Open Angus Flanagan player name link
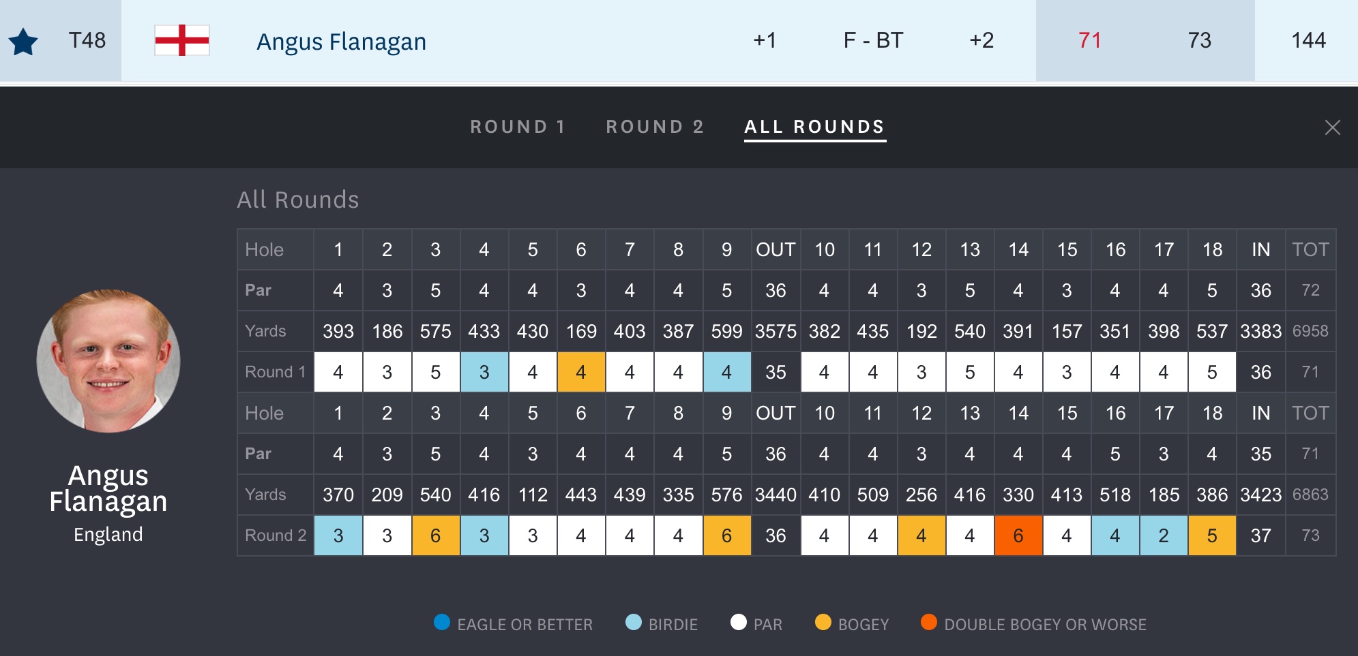The width and height of the screenshot is (1358, 656). [341, 42]
